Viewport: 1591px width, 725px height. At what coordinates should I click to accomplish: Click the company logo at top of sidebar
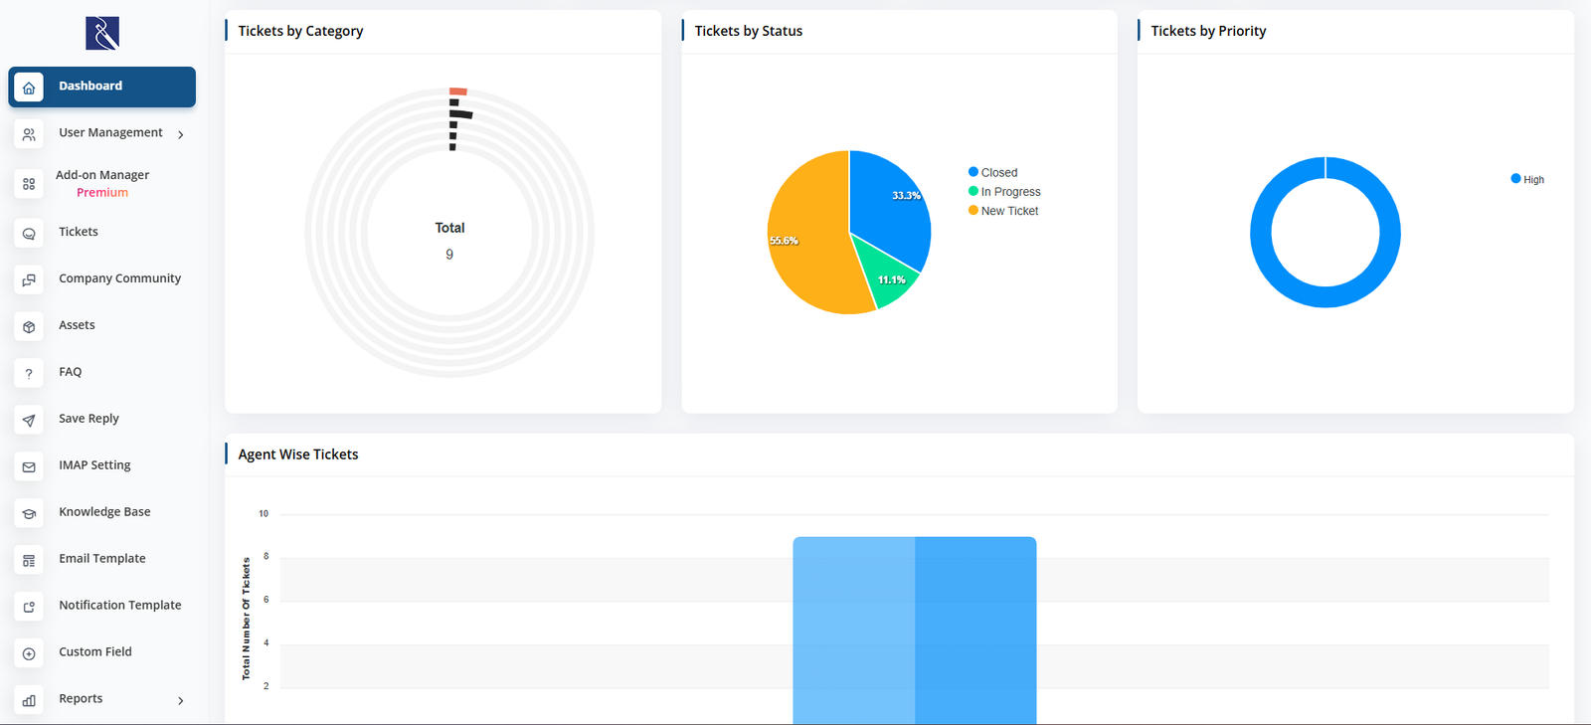point(102,33)
